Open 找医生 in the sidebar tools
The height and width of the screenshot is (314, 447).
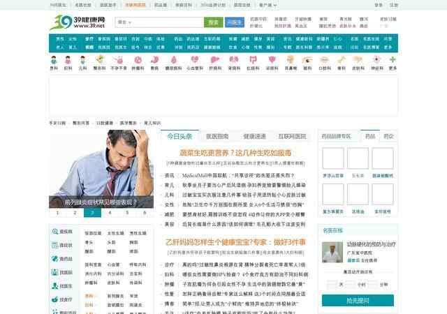click(62, 286)
